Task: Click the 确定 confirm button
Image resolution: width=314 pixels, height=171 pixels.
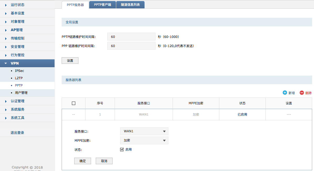Action: (83, 161)
